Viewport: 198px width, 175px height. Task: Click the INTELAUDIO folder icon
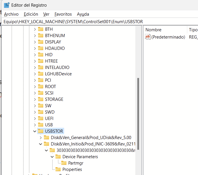[x=41, y=68]
